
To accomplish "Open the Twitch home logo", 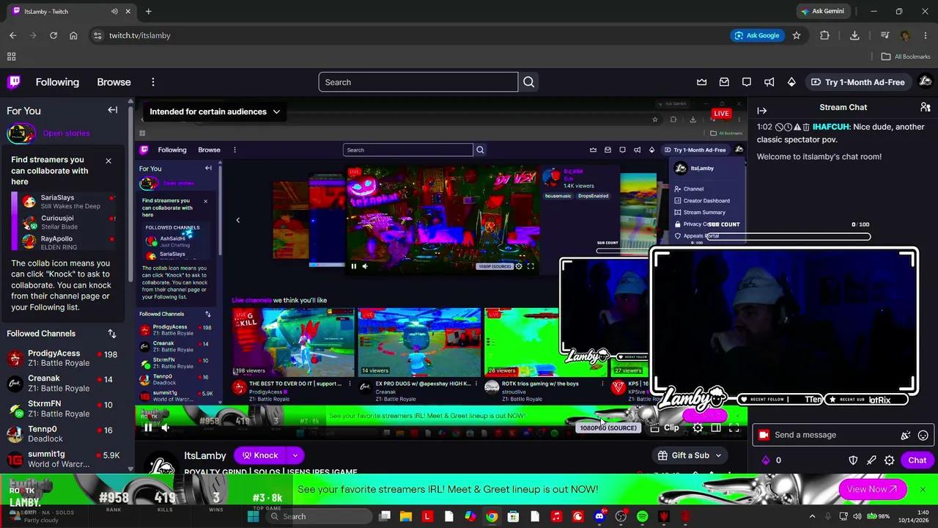I will tap(14, 82).
